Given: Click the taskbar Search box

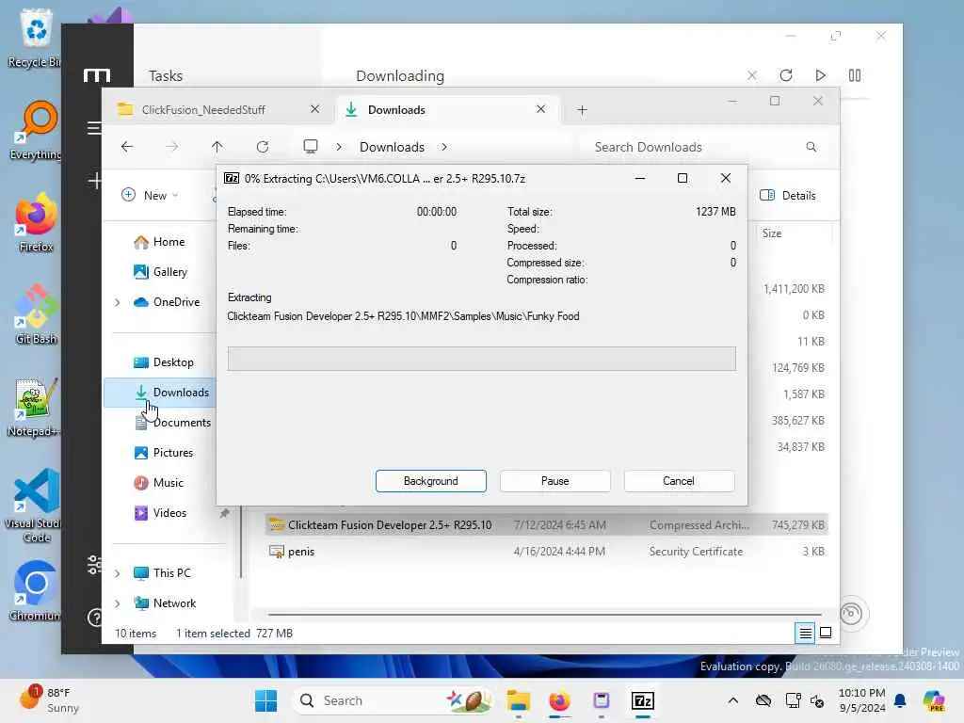Looking at the screenshot, I should [393, 700].
